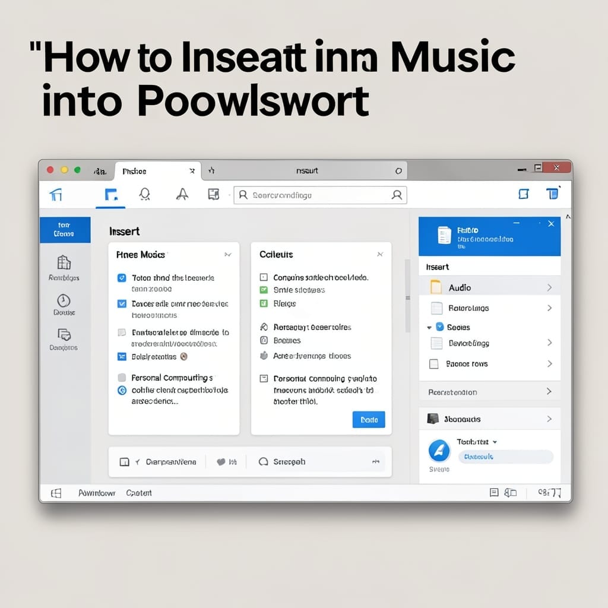Close the Colleuts card
Viewport: 608px width, 608px height.
click(380, 254)
